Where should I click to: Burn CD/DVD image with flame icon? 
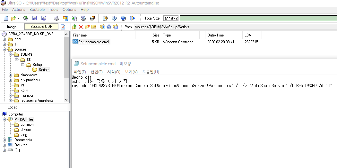(x=92, y=18)
